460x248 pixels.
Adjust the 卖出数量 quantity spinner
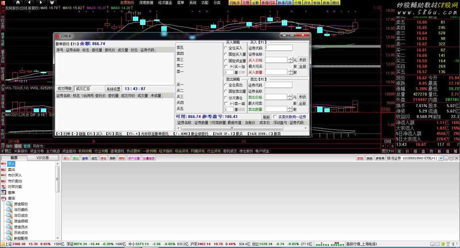tap(290, 109)
